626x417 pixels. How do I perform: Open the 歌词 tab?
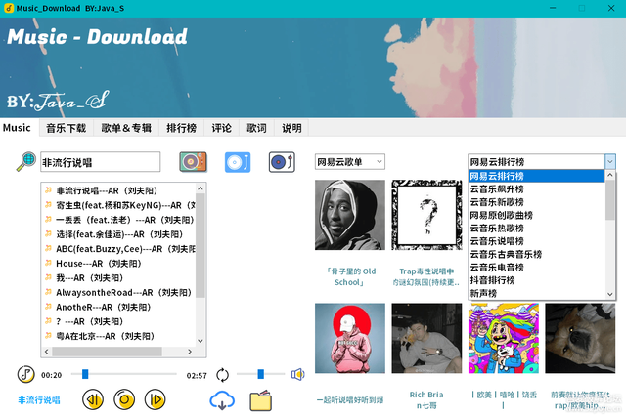(256, 128)
